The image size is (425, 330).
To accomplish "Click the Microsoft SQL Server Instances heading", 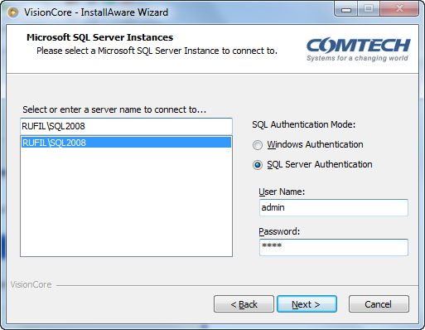I will 99,37.
